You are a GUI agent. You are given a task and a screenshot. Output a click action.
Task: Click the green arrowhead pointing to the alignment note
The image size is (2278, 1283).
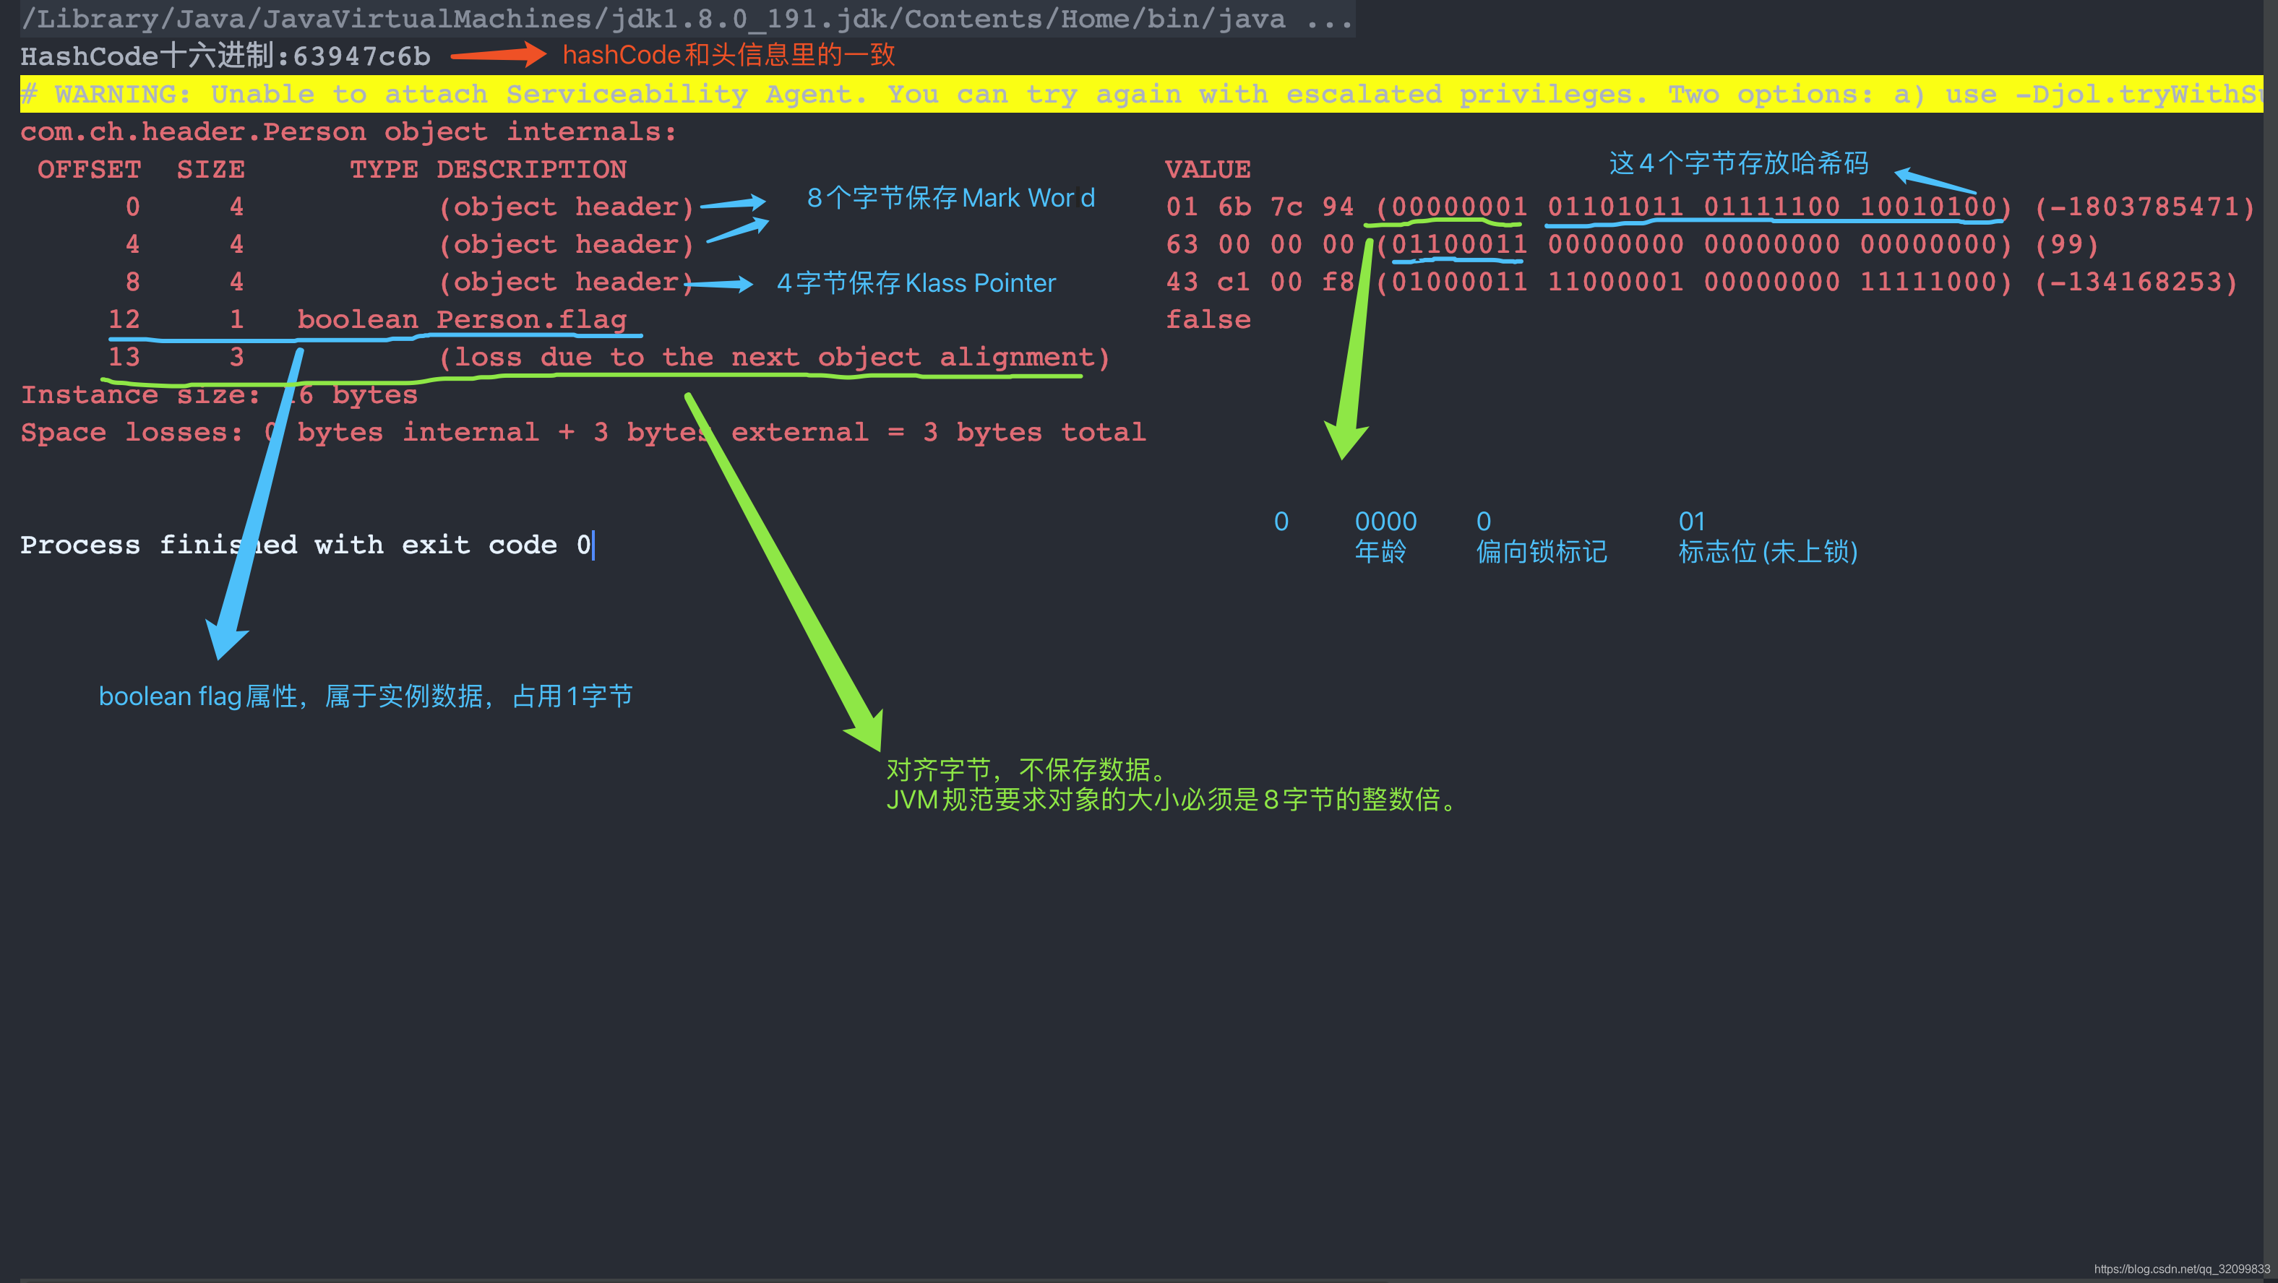coord(867,730)
